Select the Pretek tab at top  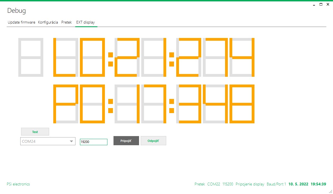(67, 22)
